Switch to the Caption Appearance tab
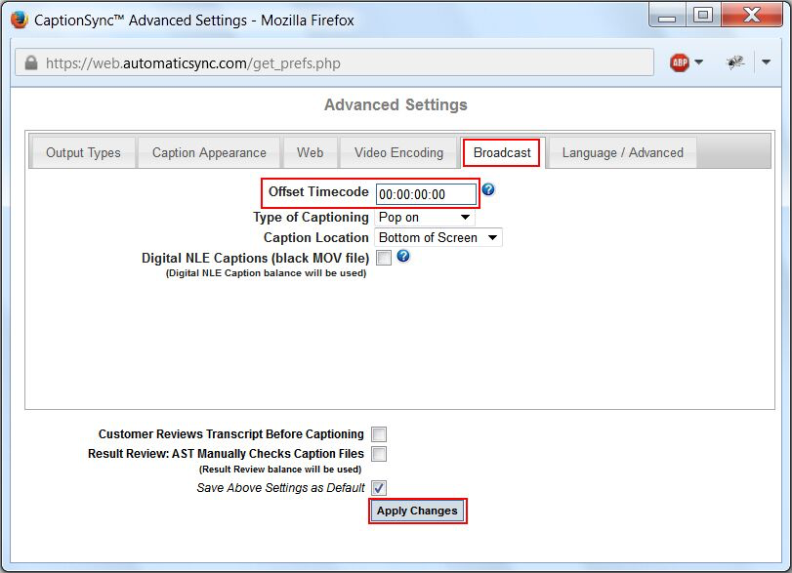 click(208, 152)
